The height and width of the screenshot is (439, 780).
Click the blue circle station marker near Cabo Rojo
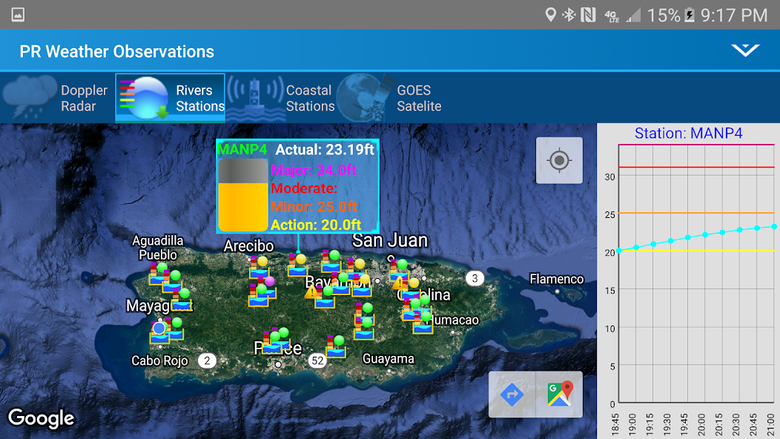158,327
